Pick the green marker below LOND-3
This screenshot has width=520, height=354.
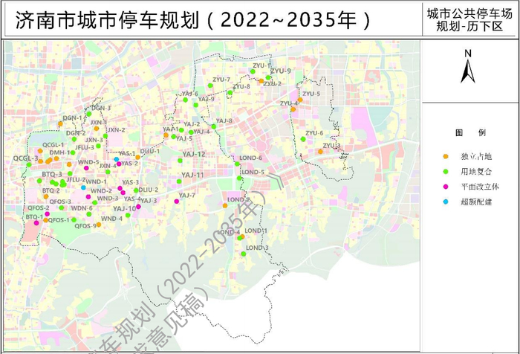244,254
